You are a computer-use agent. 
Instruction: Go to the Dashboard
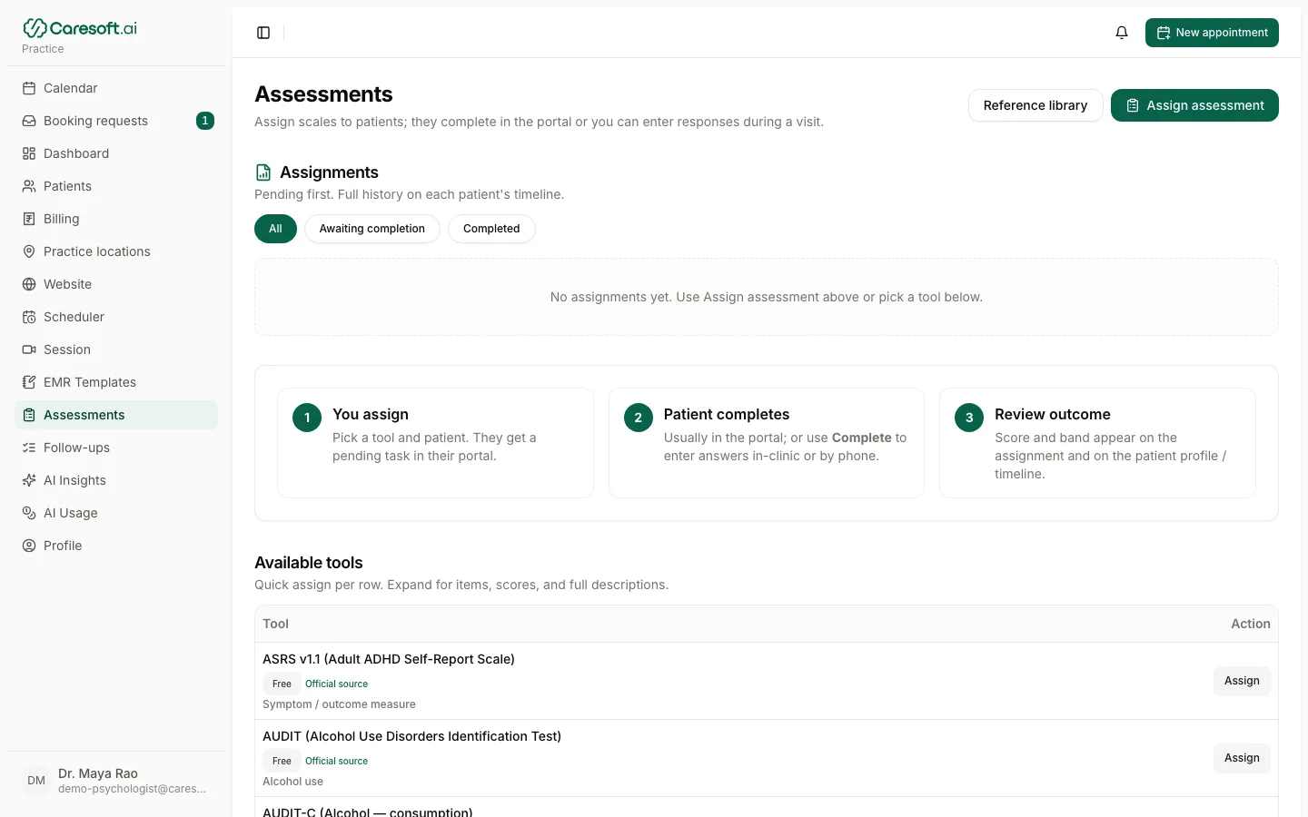[116, 153]
